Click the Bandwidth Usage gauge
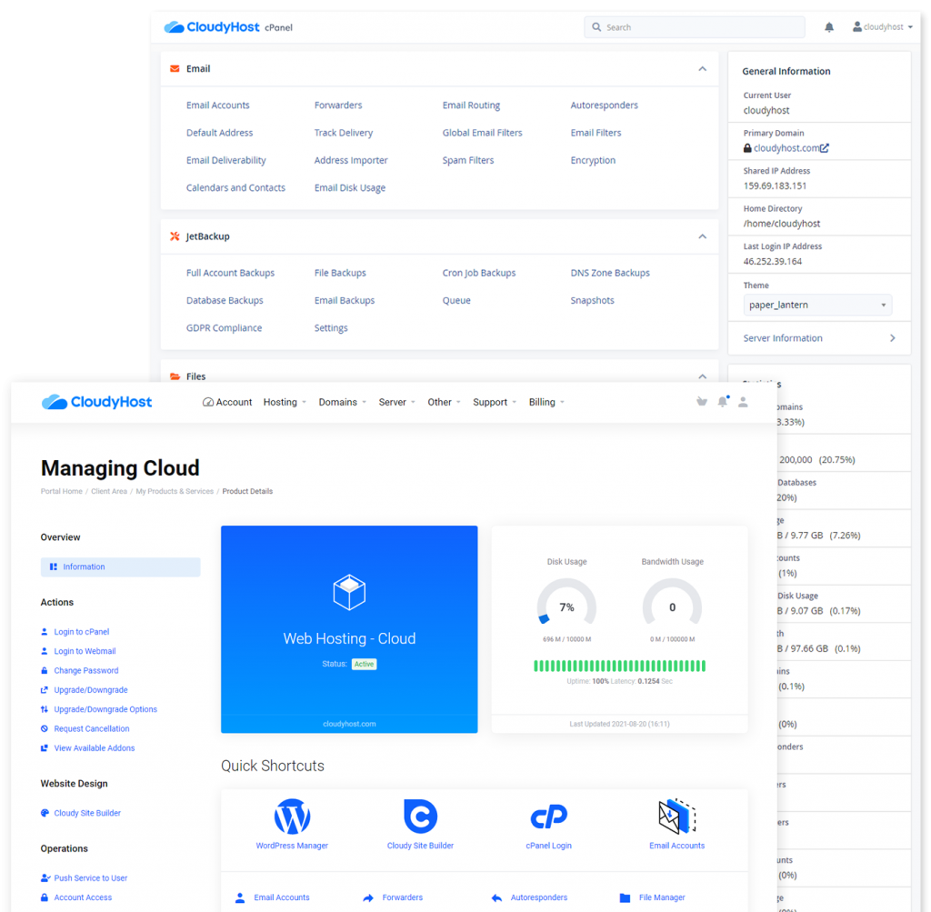Screen dimensions: 931x912 [672, 602]
